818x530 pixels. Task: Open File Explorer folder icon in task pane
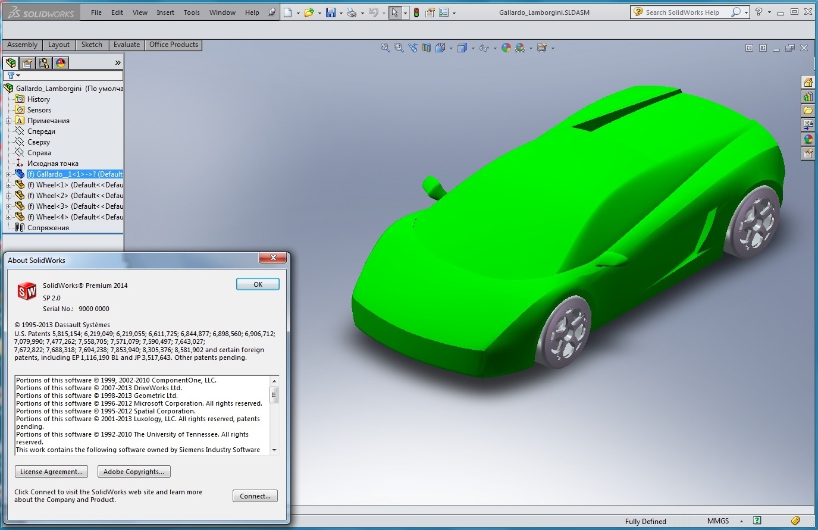[x=808, y=111]
